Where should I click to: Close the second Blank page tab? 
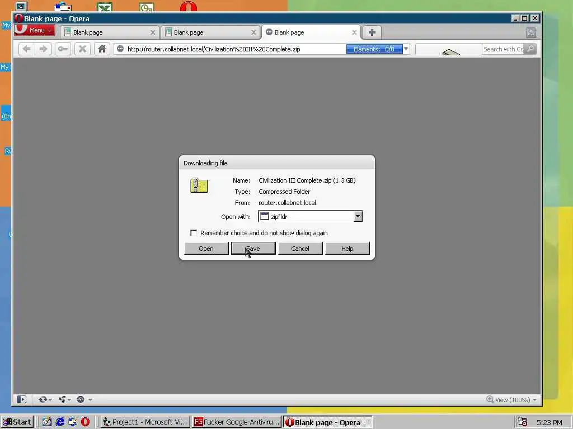point(253,32)
